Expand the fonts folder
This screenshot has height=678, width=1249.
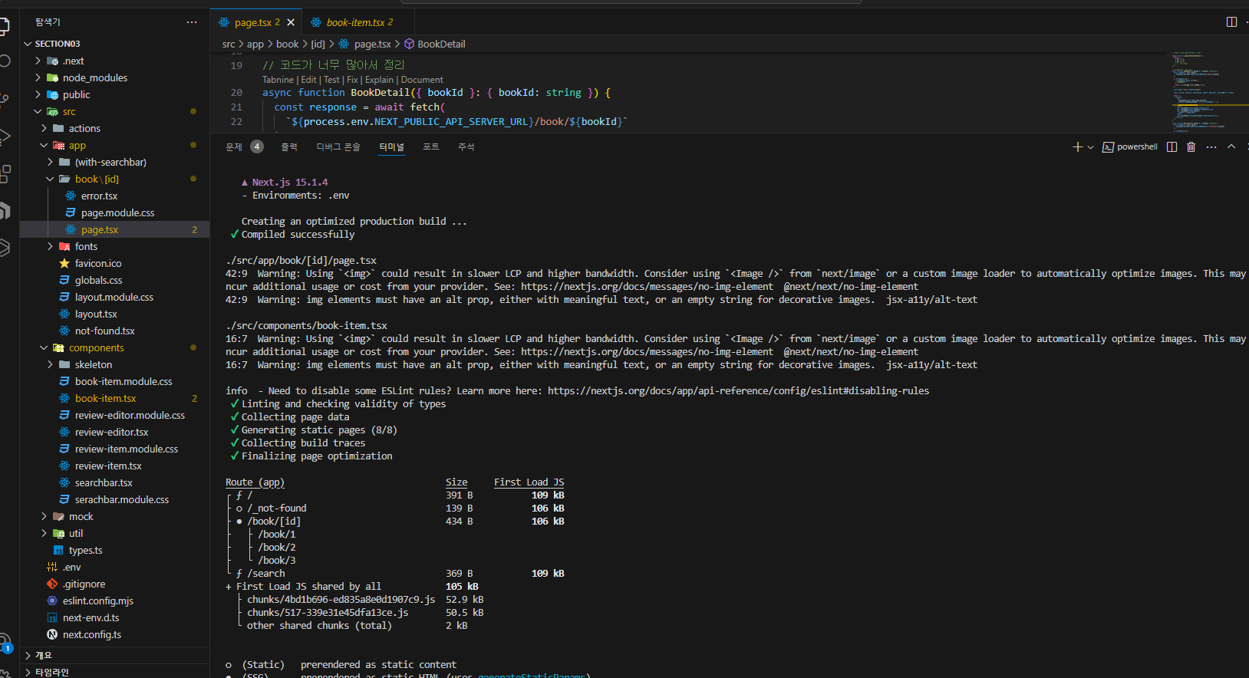(x=114, y=246)
